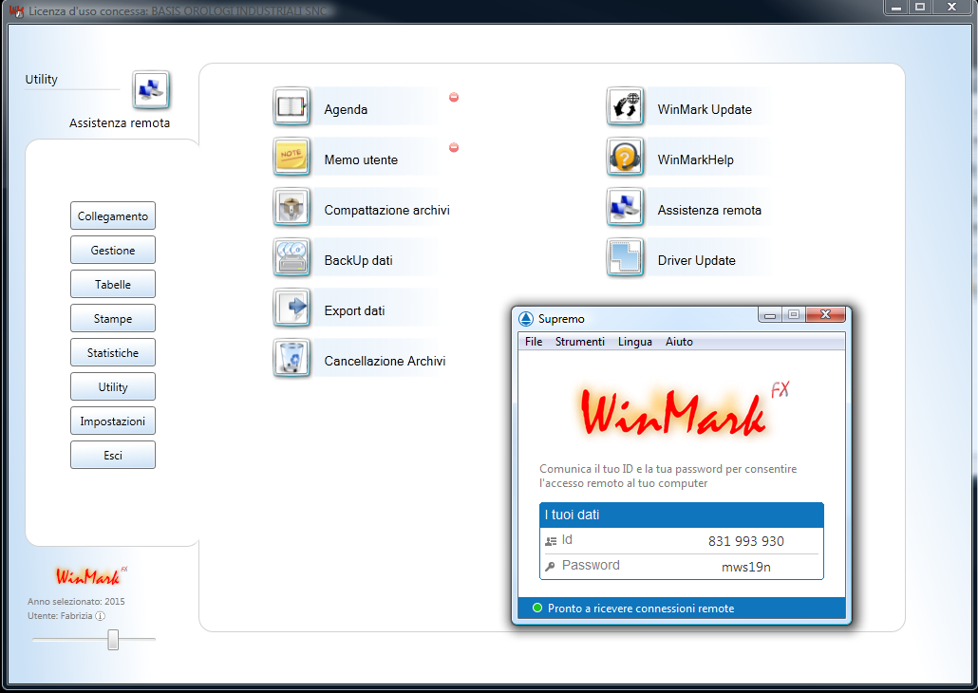Select BackUp dati label

pyautogui.click(x=359, y=261)
